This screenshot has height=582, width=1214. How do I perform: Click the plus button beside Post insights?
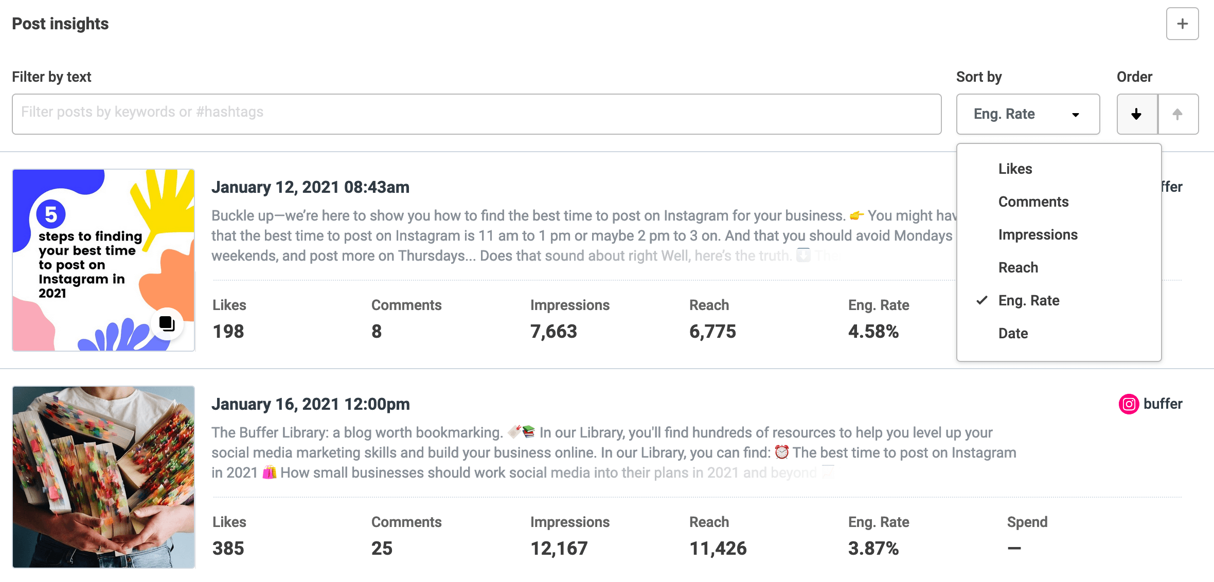click(x=1182, y=24)
